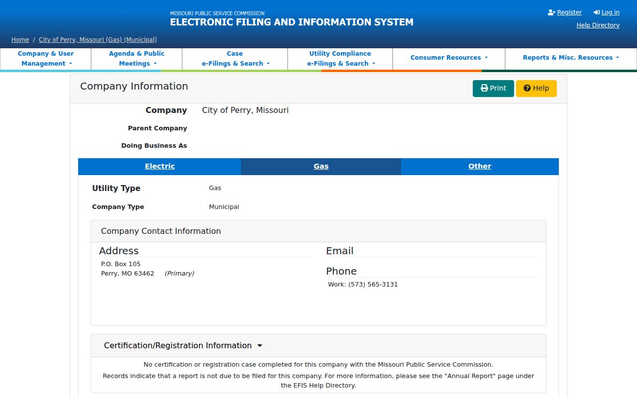Open Company & User Management dropdown

(x=46, y=59)
